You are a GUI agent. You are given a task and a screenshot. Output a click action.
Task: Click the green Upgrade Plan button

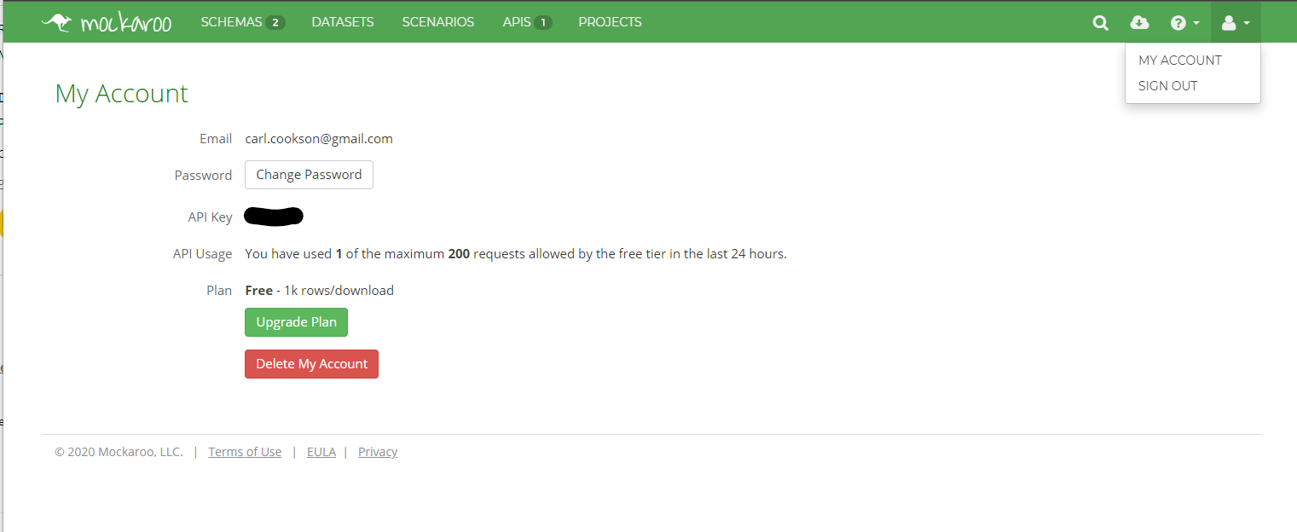[x=296, y=322]
